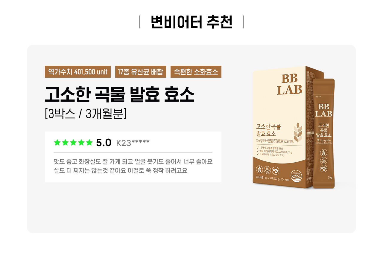Click the bottom circular icon on stick pouch
Image resolution: width=383 pixels, height=275 pixels.
323,169
